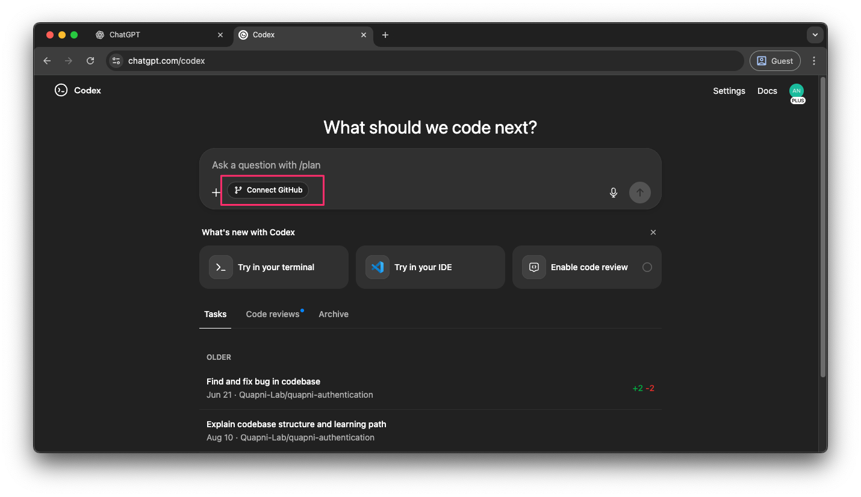Toggle the Enable code review radio circle

(x=647, y=267)
